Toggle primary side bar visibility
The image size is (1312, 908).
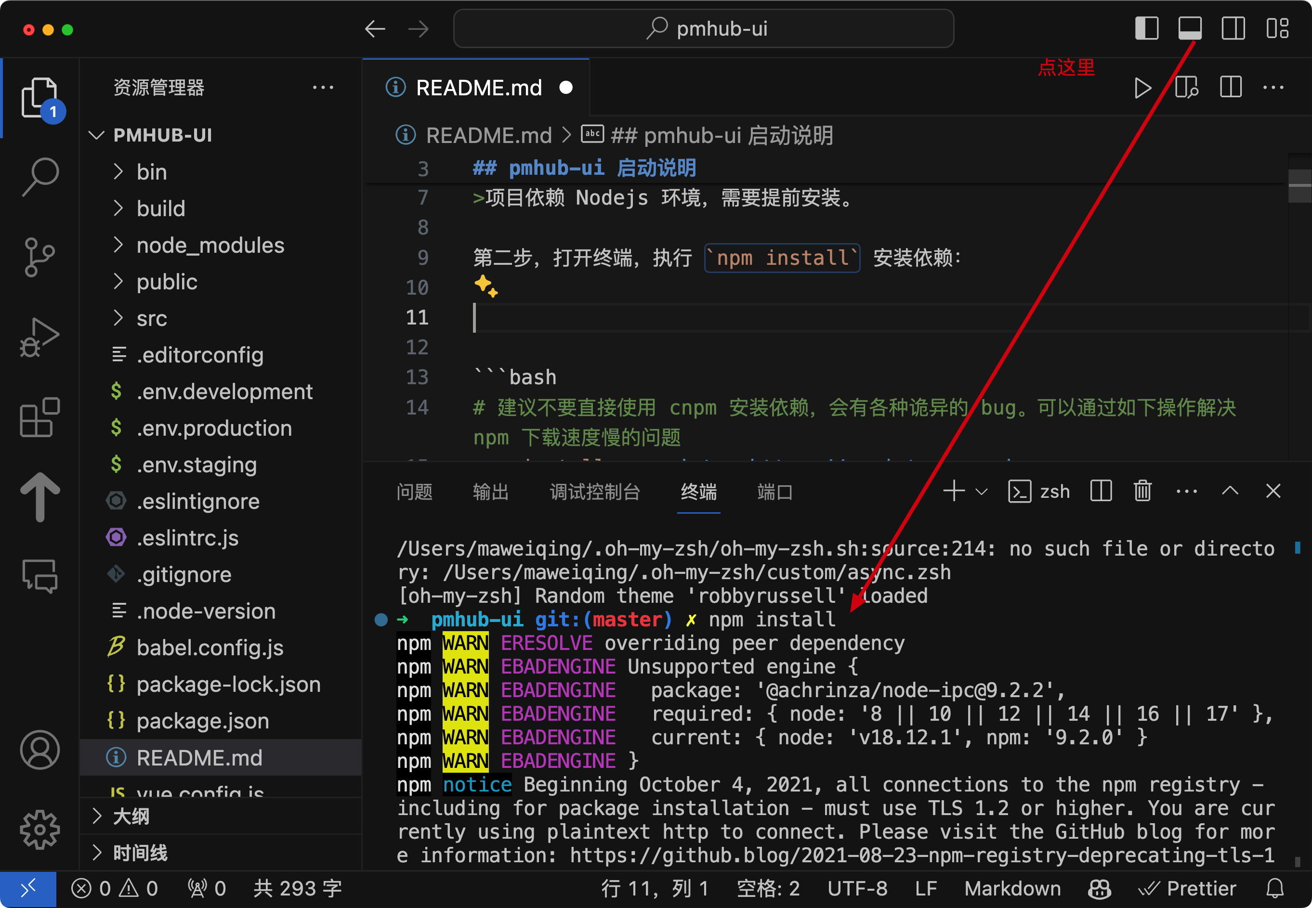[x=1146, y=28]
